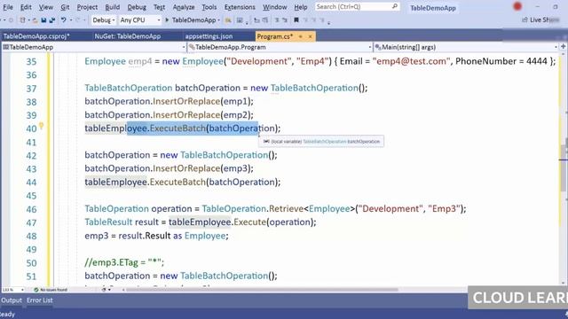Click the Retrieve method call on line 46
The image size is (568, 319).
286,209
